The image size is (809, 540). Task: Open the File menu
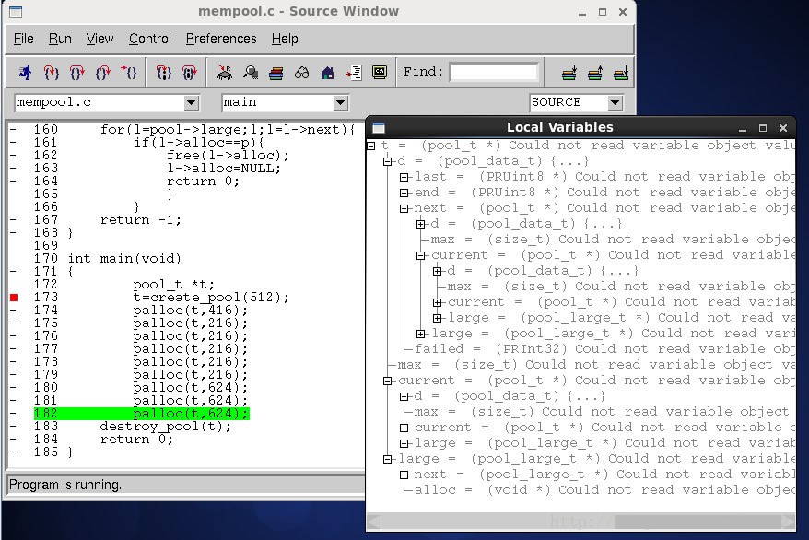point(23,39)
